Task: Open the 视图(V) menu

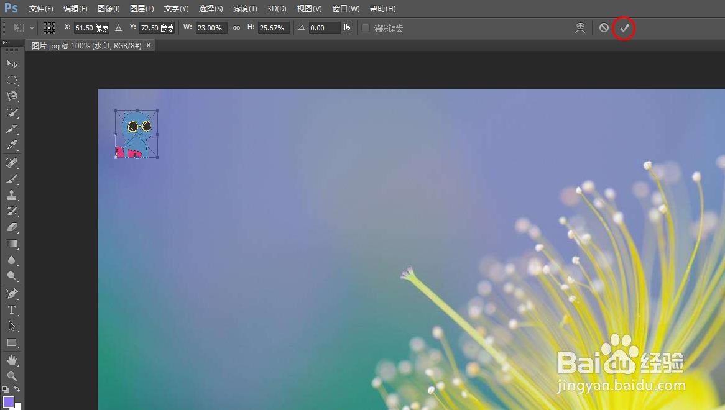Action: 309,9
